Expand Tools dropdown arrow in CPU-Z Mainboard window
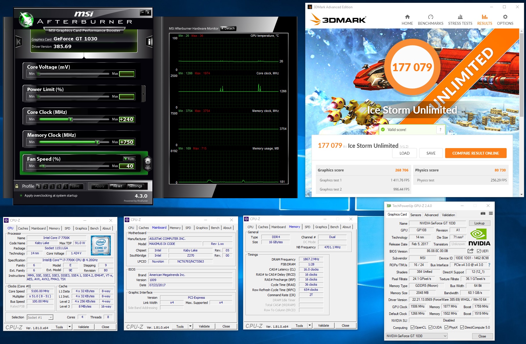 (190, 326)
